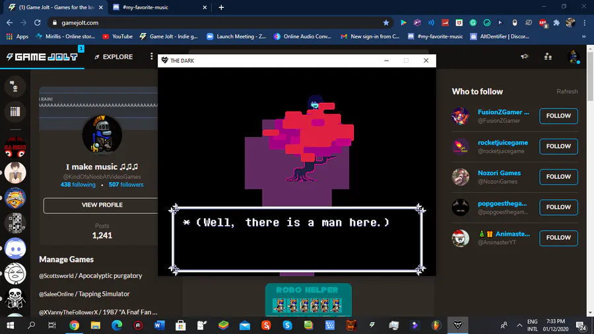Click the gamejolt.com address bar

pos(220,22)
